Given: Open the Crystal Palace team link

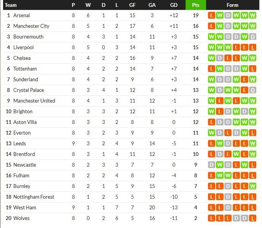Looking at the screenshot, I should (29, 90).
